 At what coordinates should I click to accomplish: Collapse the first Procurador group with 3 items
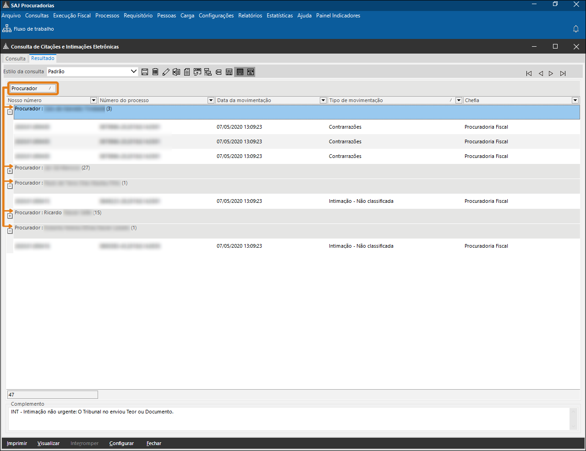pos(10,112)
